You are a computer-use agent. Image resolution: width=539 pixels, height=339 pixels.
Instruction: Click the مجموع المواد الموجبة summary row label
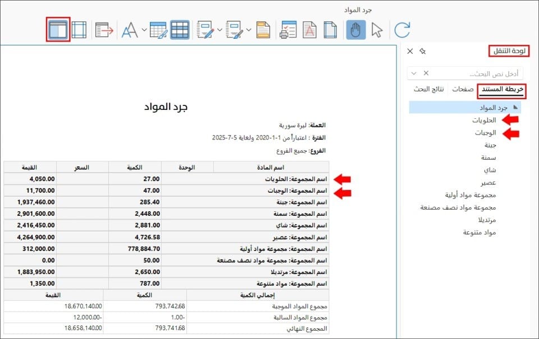(299, 306)
